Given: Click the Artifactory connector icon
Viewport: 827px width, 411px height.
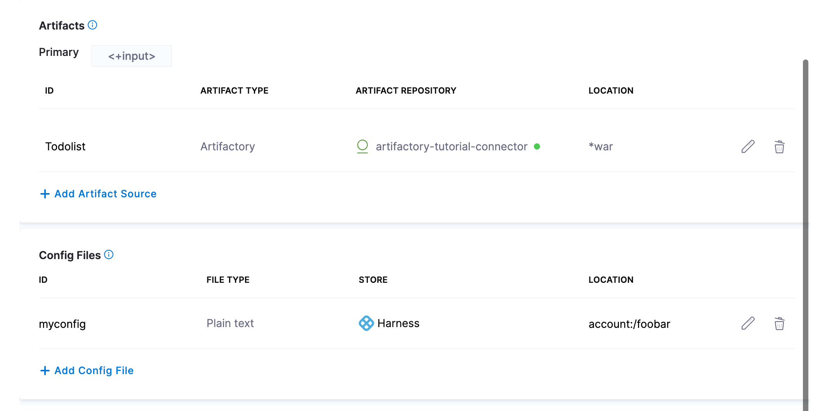Looking at the screenshot, I should [362, 146].
